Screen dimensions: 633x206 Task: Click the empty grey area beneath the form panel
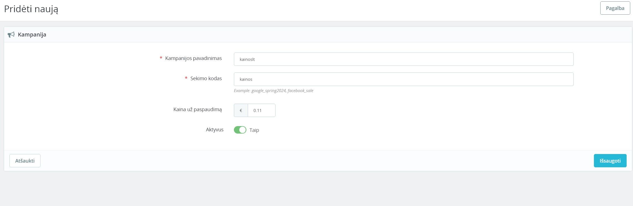[x=316, y=189]
